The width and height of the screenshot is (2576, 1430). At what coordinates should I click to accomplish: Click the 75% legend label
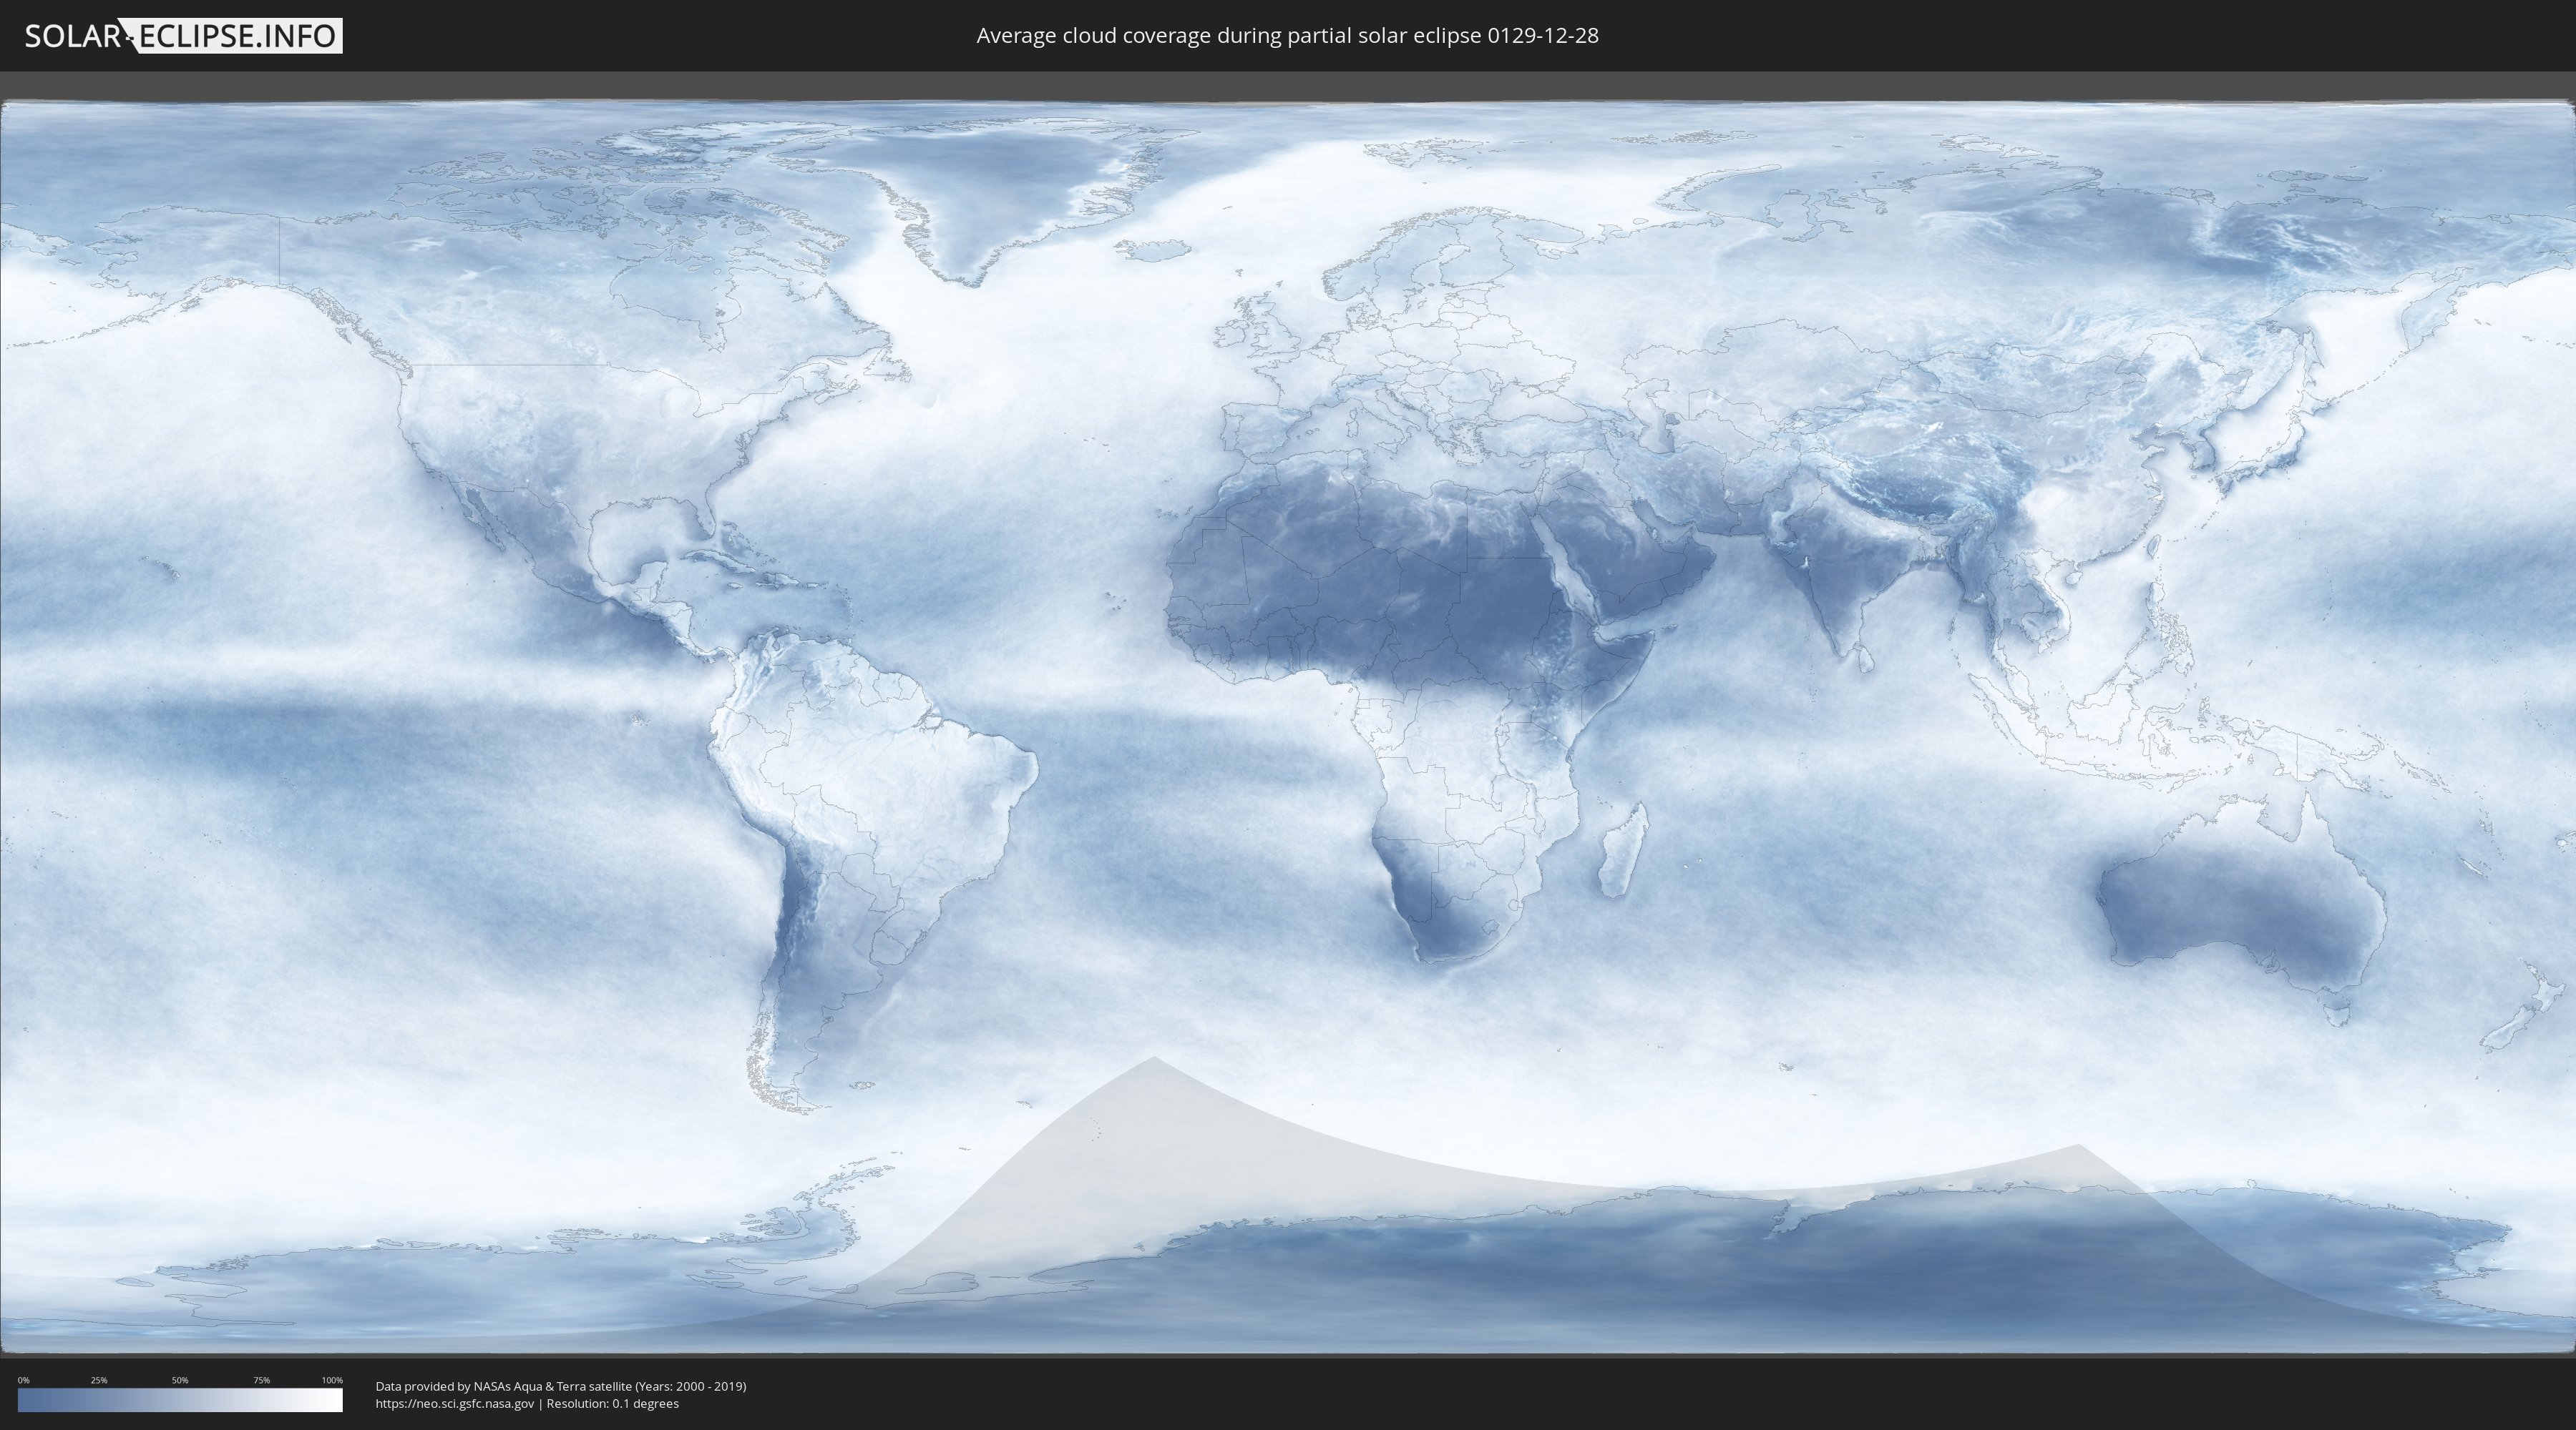pyautogui.click(x=261, y=1380)
